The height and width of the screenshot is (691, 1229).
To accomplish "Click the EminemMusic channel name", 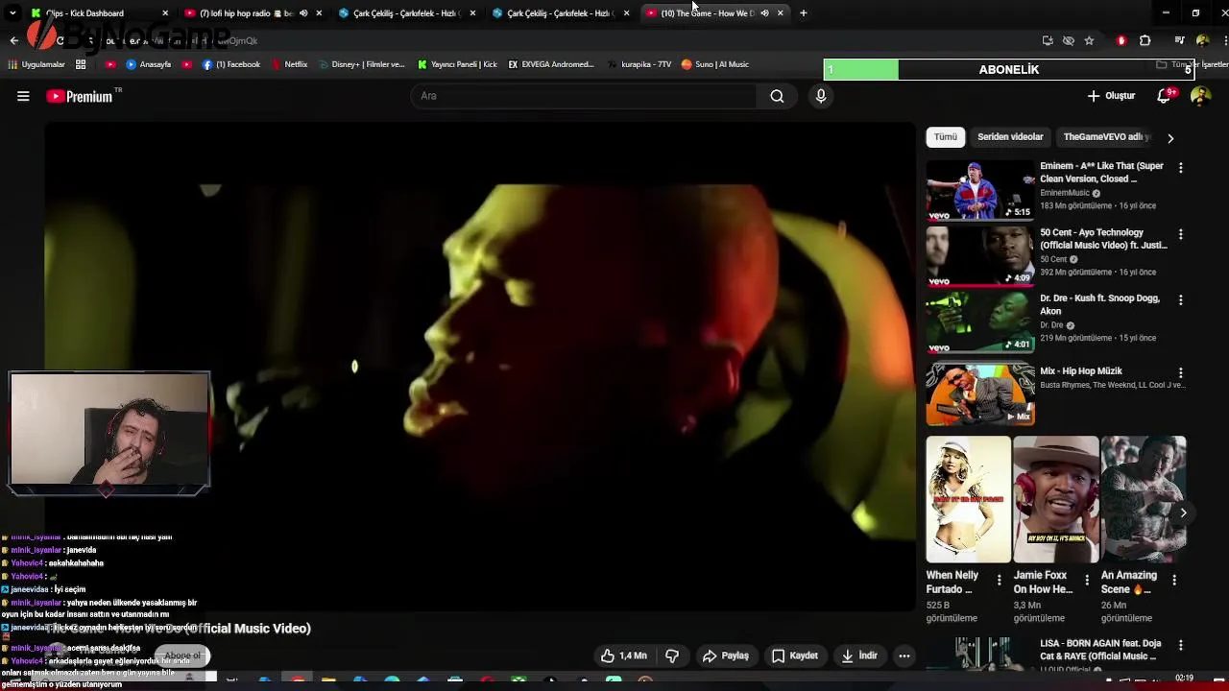I will (1065, 193).
